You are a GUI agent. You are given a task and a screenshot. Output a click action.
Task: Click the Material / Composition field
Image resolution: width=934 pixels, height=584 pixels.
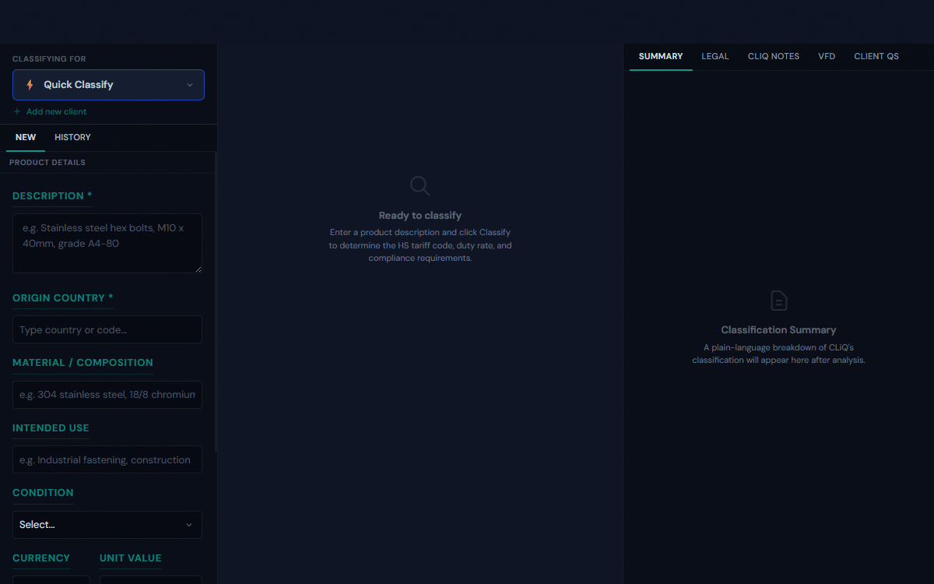point(107,395)
